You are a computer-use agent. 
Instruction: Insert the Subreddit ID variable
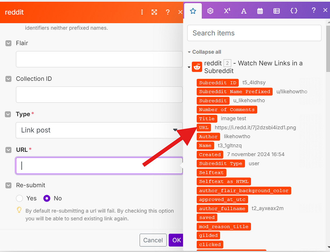(x=218, y=83)
